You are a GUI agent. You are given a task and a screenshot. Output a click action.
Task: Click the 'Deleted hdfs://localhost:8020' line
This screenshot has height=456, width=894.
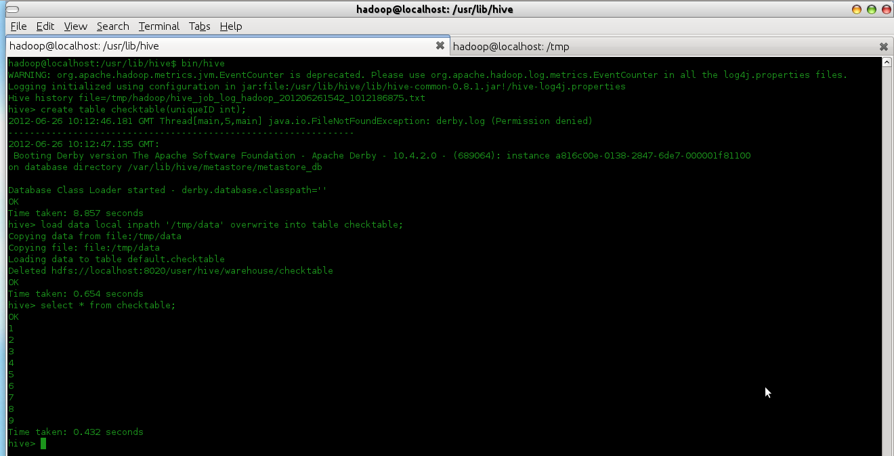[x=171, y=271]
